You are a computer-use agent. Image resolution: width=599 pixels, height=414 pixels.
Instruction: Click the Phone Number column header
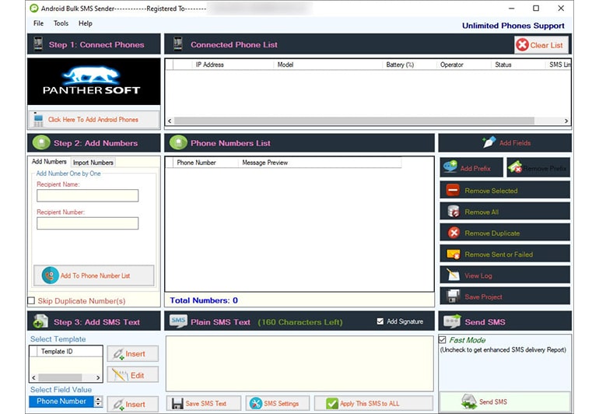pos(205,163)
